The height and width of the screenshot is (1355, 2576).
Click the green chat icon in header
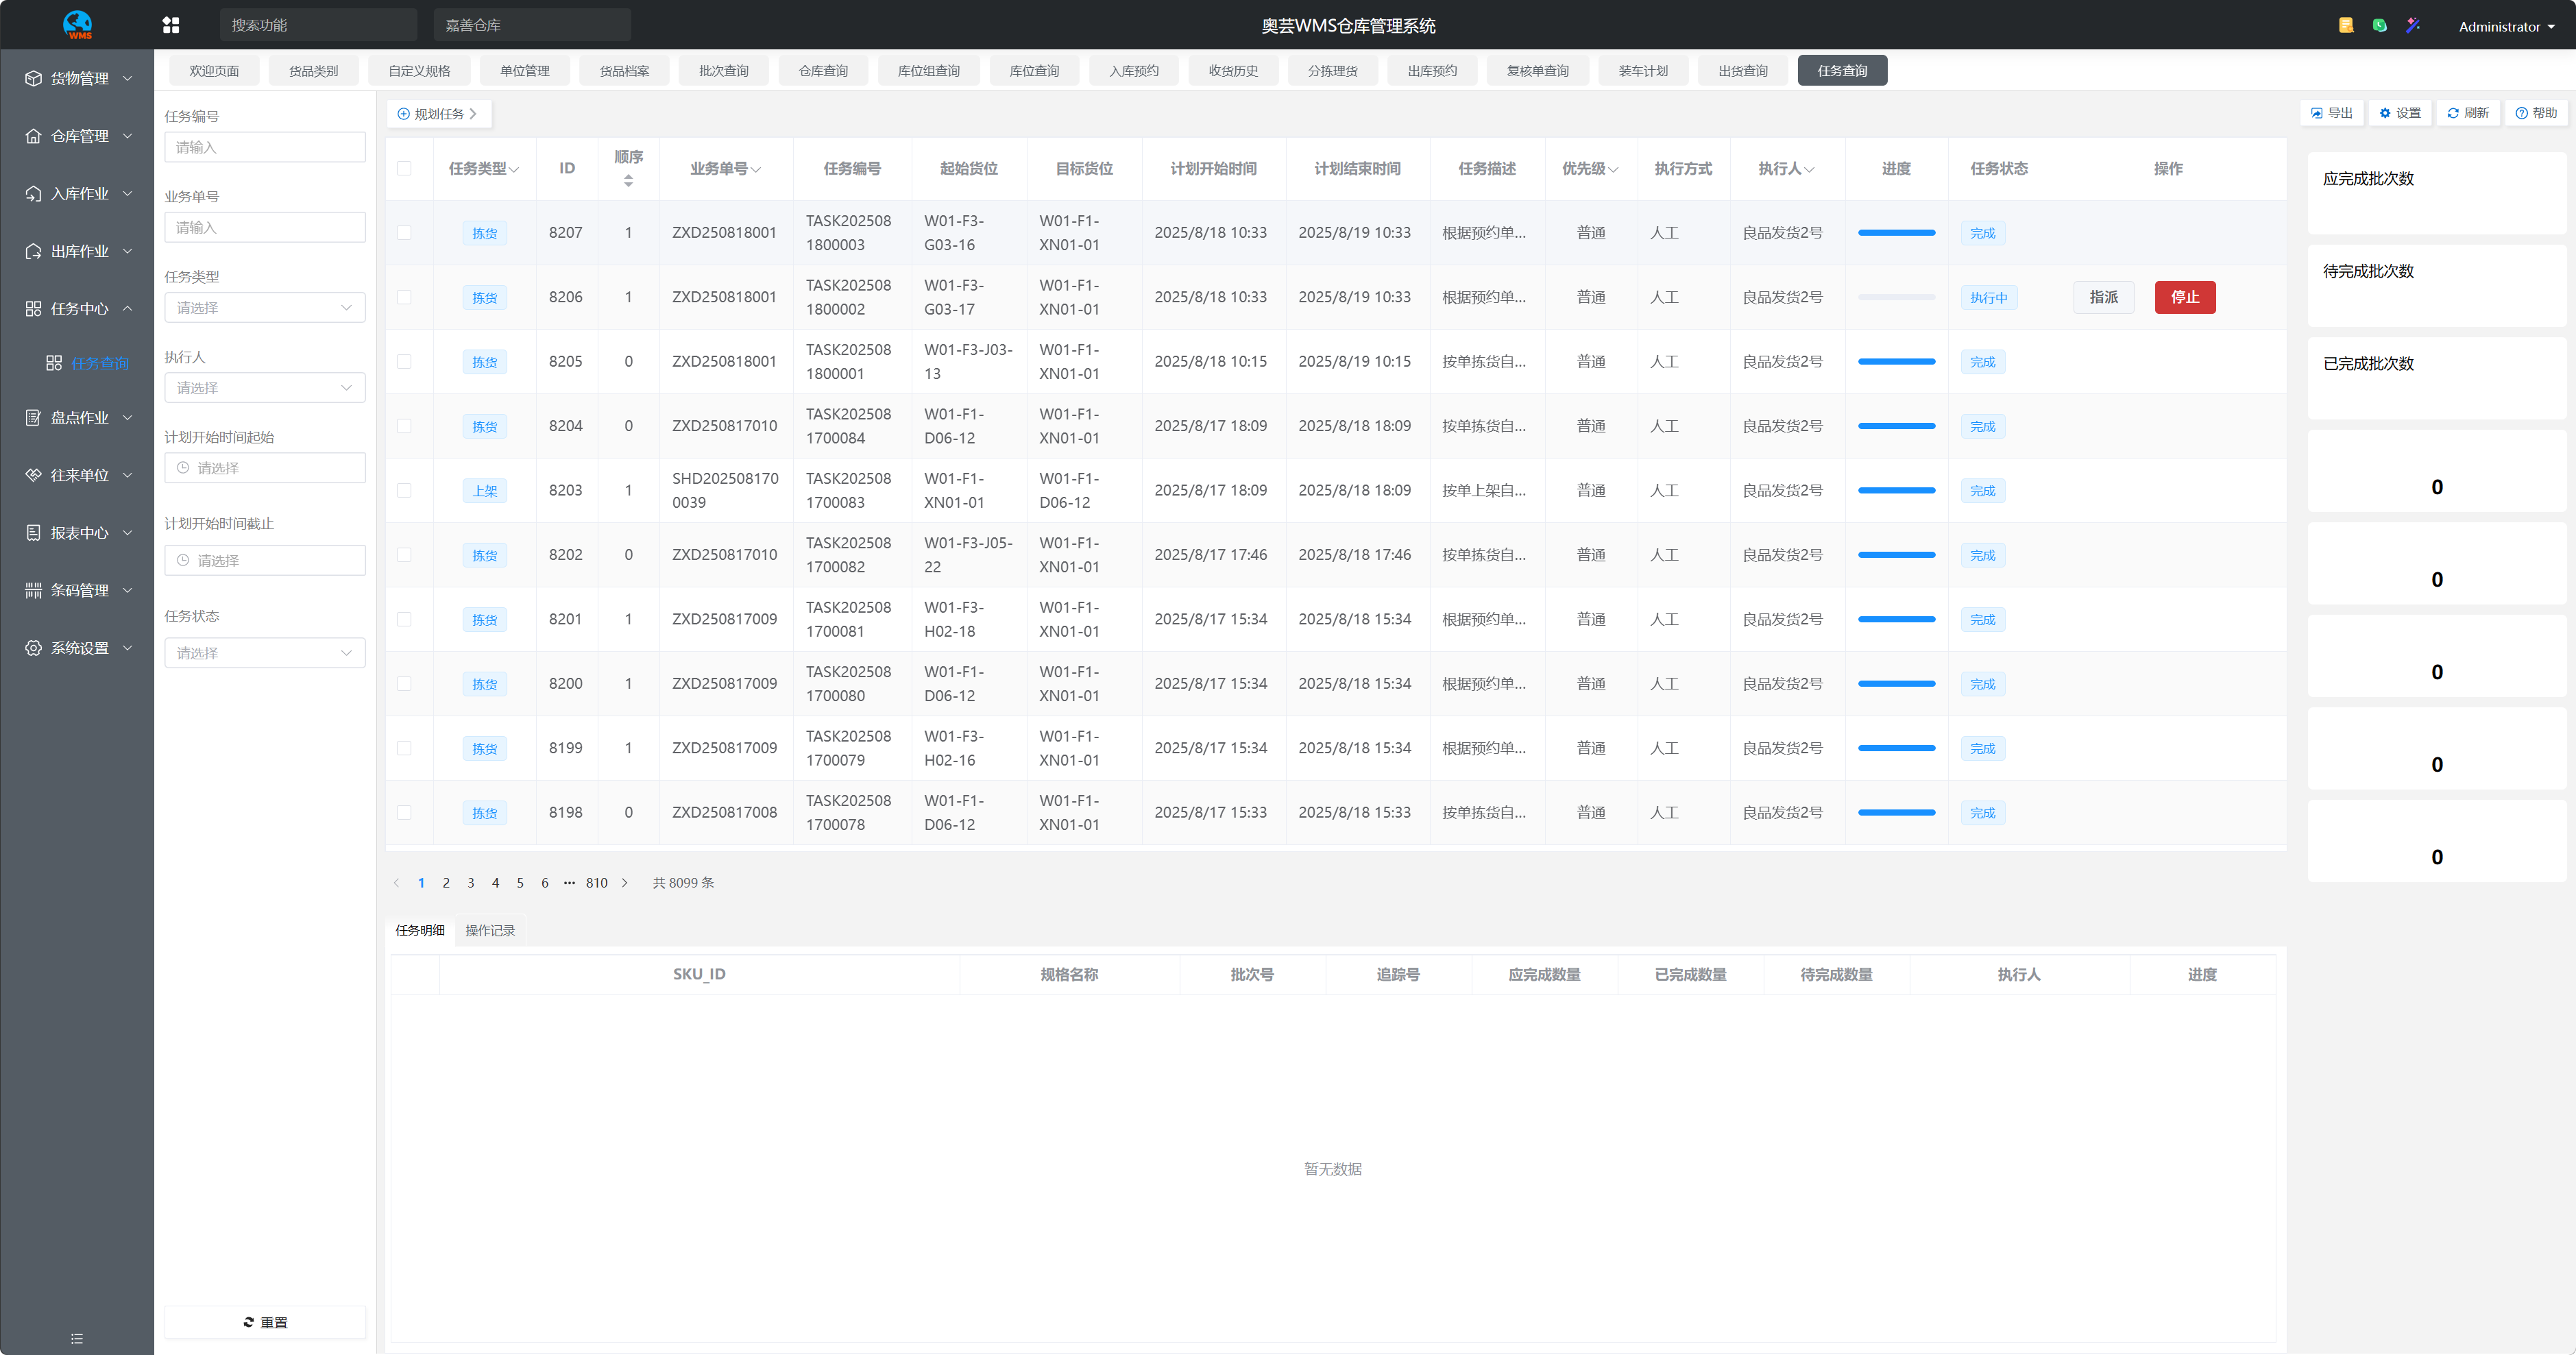pyautogui.click(x=2379, y=25)
